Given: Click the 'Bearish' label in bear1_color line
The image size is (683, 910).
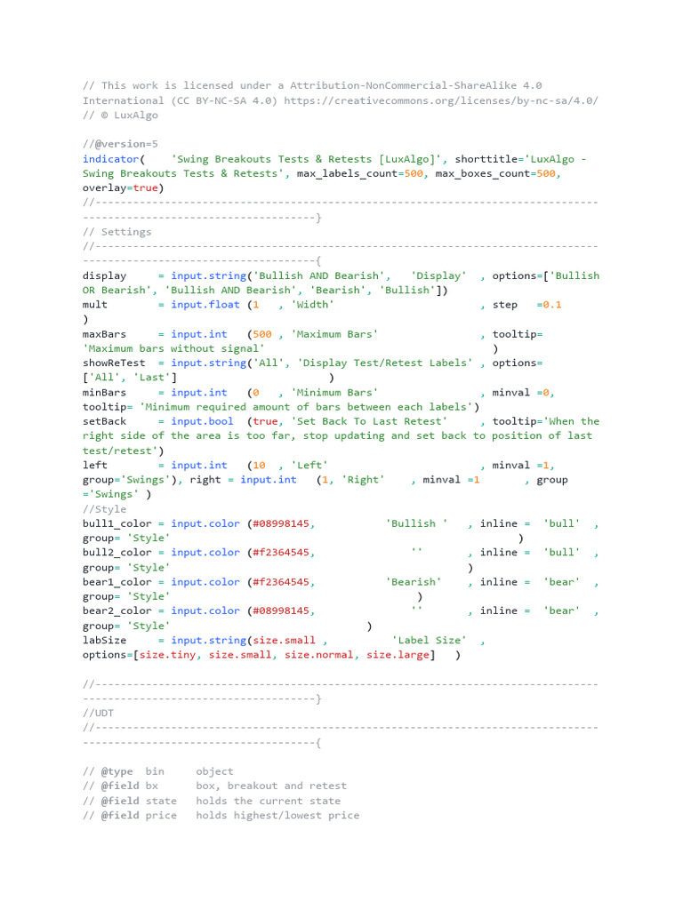Looking at the screenshot, I should (x=414, y=582).
